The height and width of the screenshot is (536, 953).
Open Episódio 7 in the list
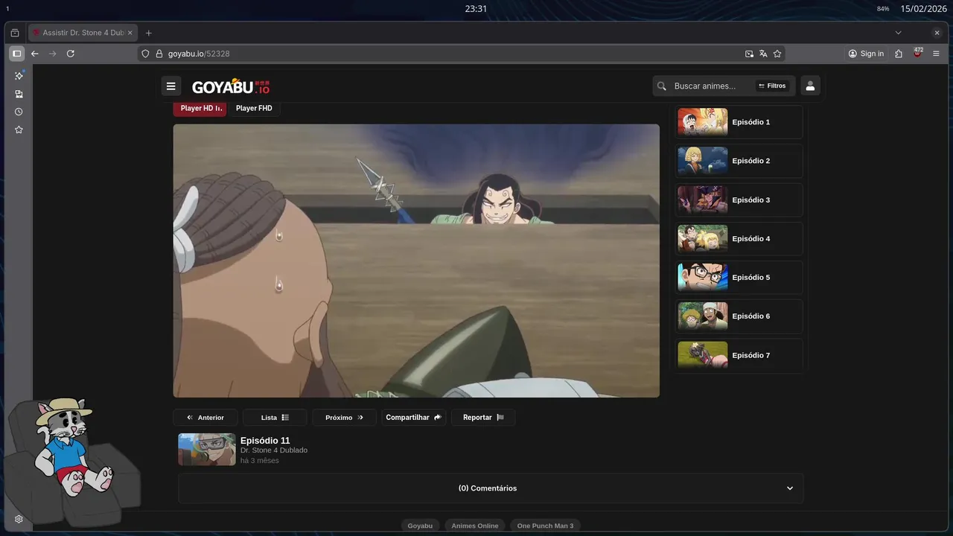739,355
